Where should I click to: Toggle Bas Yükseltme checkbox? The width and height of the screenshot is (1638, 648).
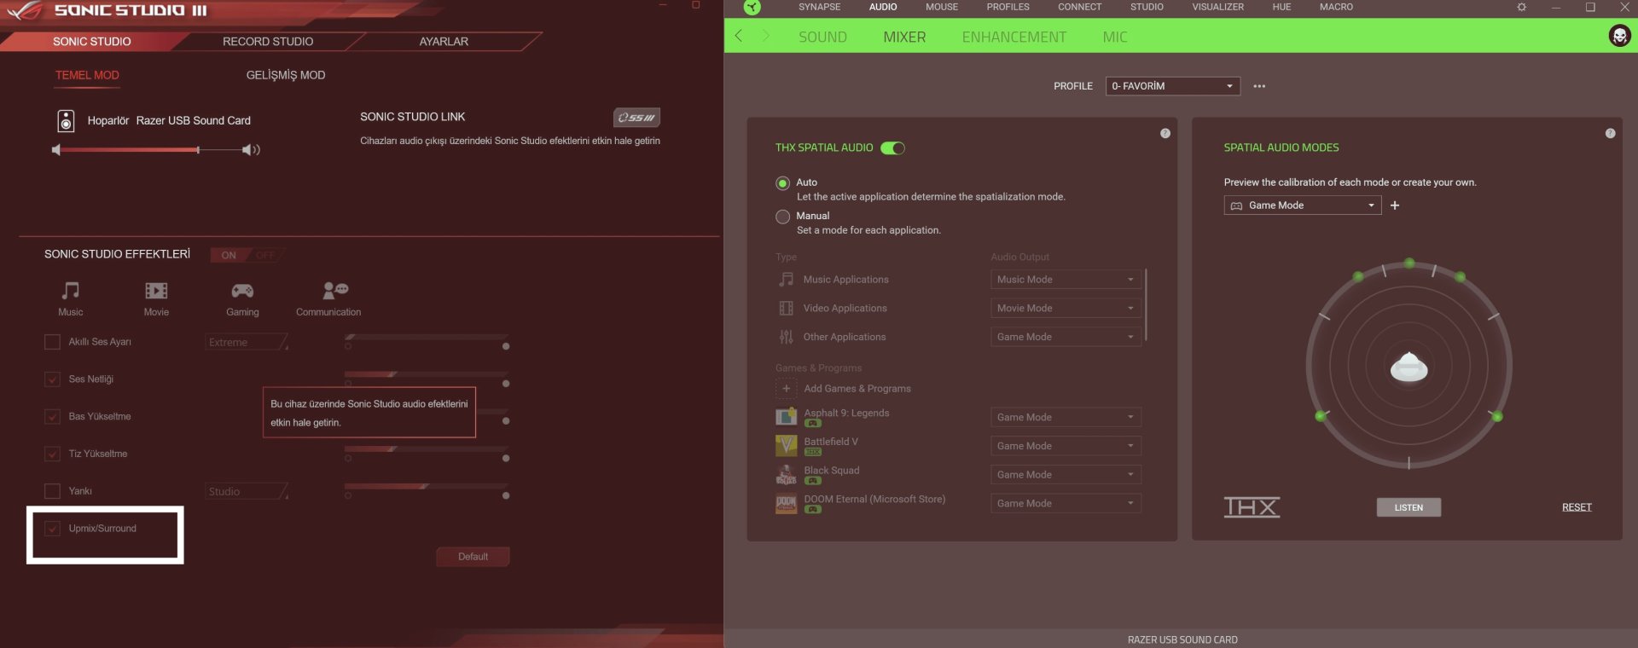point(52,417)
